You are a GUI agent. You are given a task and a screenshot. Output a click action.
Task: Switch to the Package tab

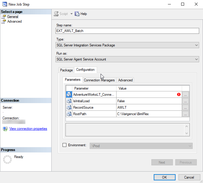point(66,70)
